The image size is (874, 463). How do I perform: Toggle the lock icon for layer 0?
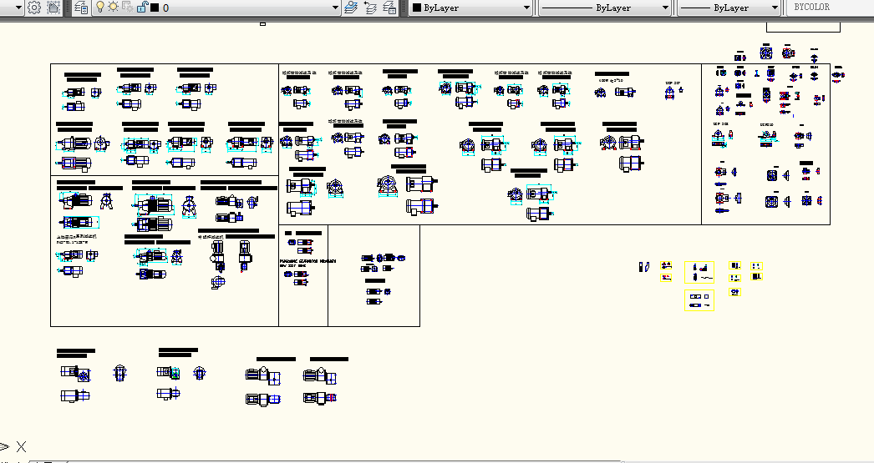[142, 8]
